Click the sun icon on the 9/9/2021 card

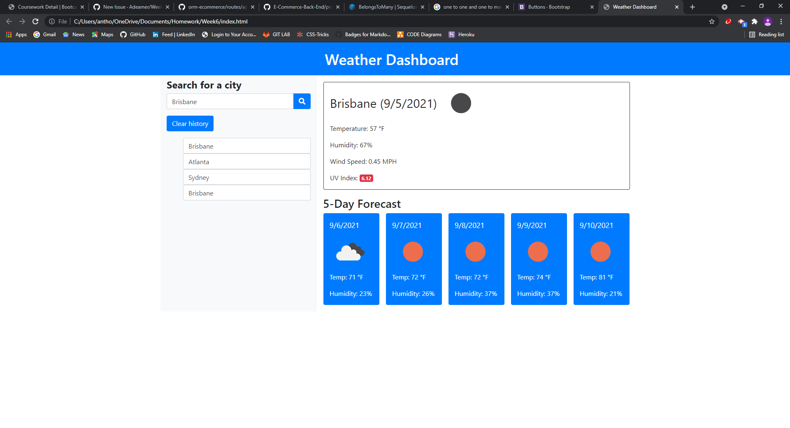538,252
